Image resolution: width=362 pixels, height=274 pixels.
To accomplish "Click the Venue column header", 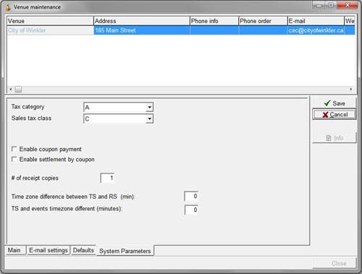I will pyautogui.click(x=50, y=21).
